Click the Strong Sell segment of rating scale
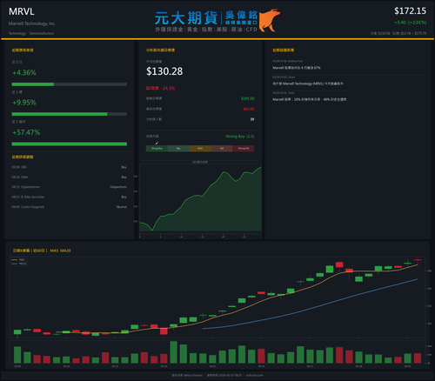 pos(244,149)
